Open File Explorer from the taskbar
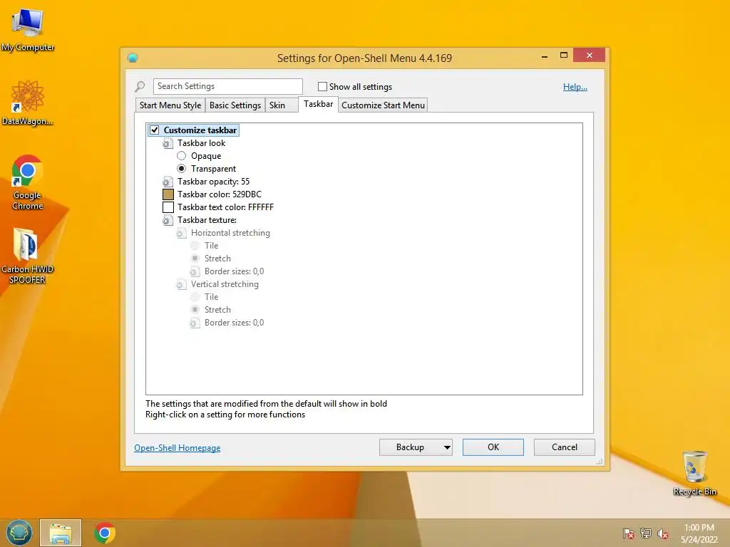The image size is (730, 547). click(61, 533)
